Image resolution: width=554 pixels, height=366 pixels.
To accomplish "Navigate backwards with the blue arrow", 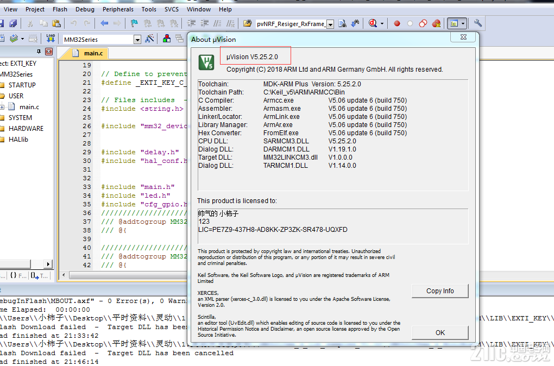I will (104, 24).
